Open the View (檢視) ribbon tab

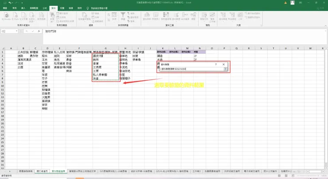coord(71,8)
